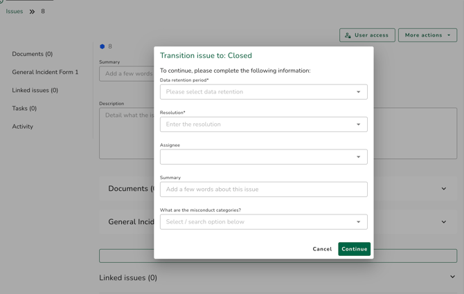464x294 pixels.
Task: Select Activity in the sidebar
Action: [x=22, y=127]
